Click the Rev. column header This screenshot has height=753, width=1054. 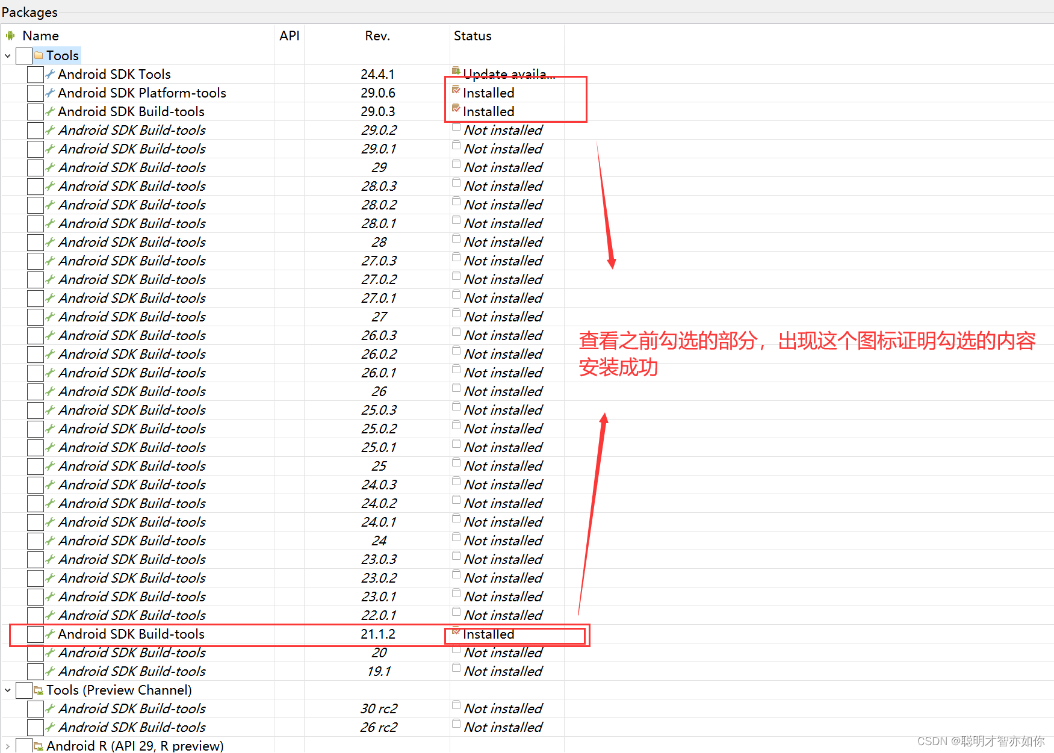377,36
